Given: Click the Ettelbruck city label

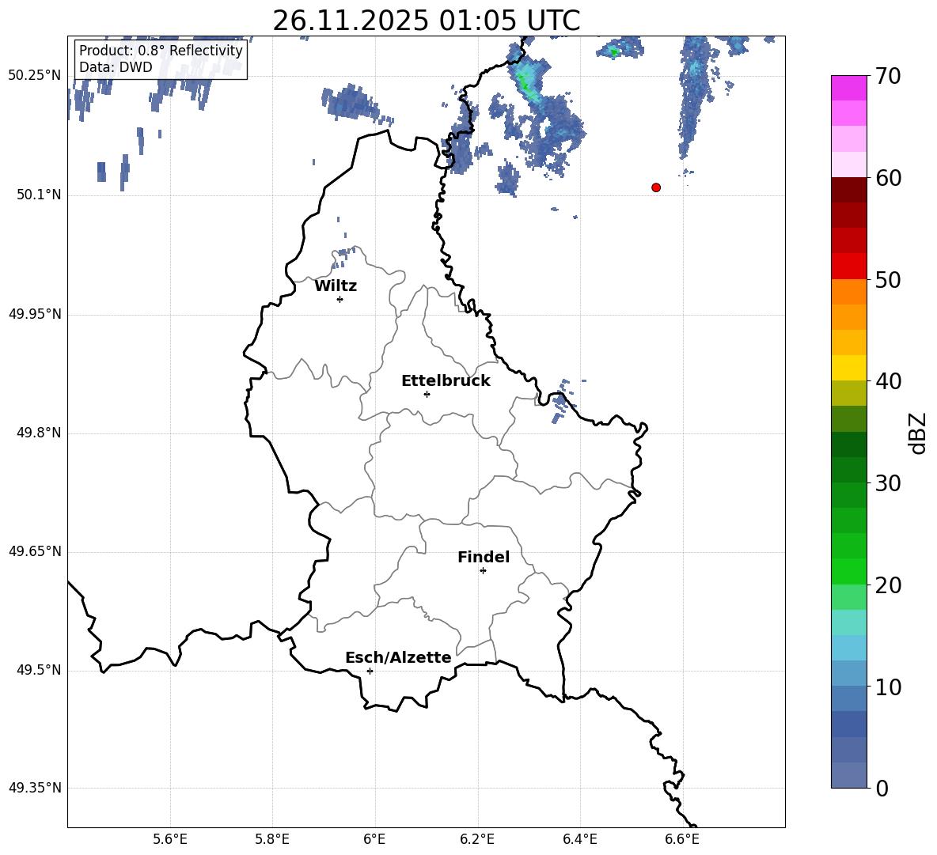Looking at the screenshot, I should [446, 381].
